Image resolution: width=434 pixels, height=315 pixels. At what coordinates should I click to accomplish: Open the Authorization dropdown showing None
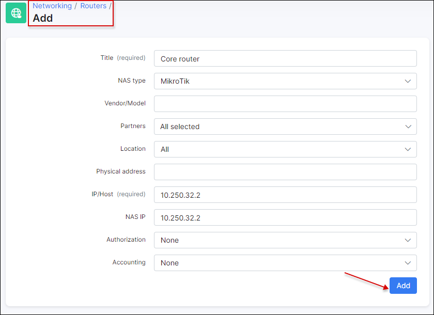(x=284, y=240)
